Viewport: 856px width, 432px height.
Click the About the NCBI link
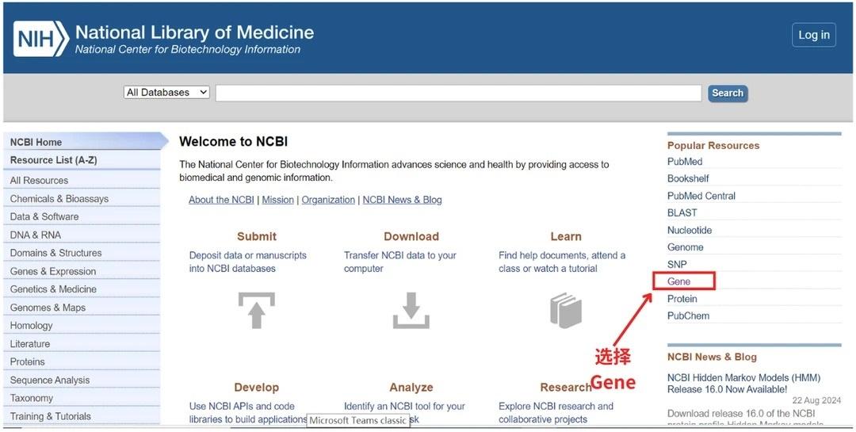[221, 200]
